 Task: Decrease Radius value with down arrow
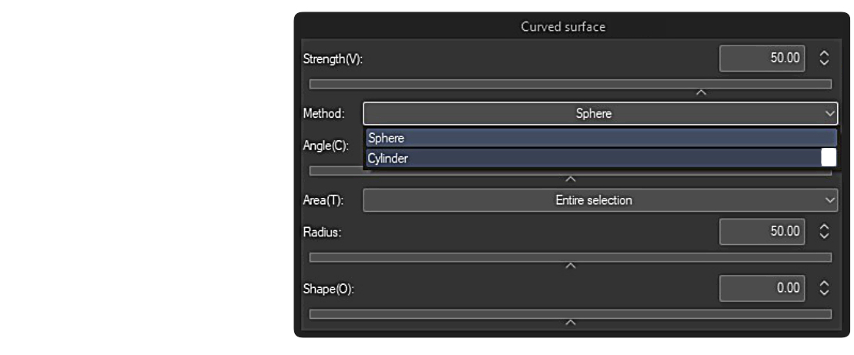824,235
